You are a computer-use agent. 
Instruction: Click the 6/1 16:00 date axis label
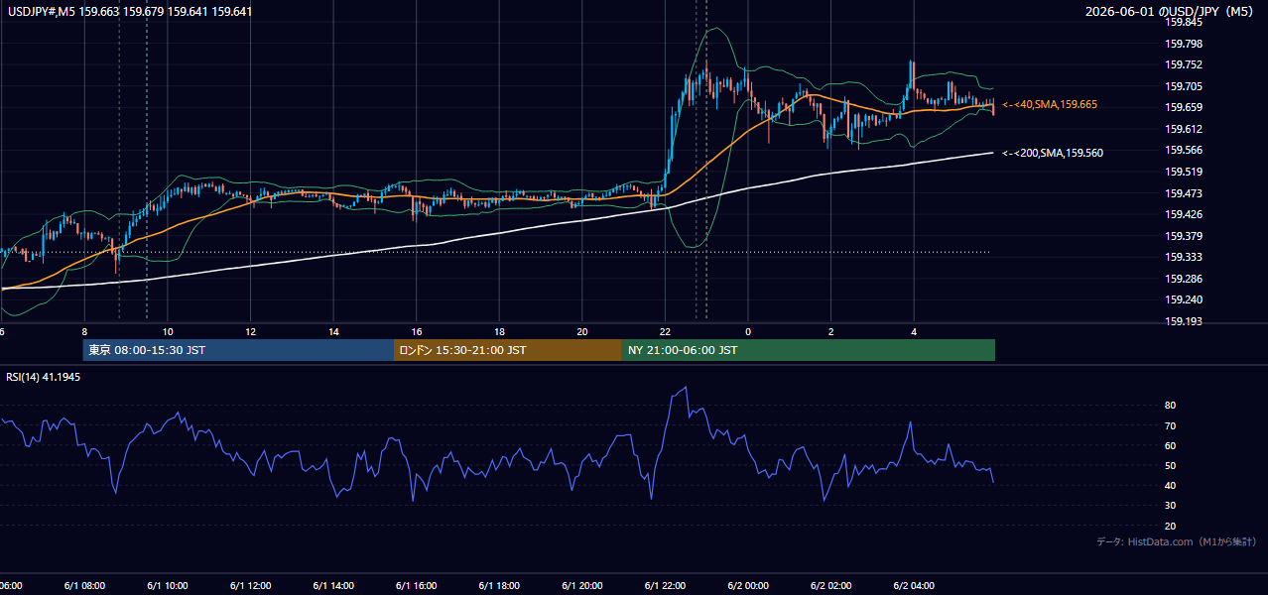click(416, 585)
